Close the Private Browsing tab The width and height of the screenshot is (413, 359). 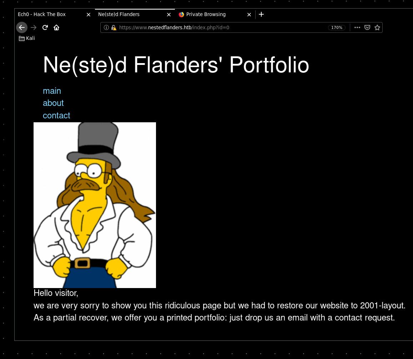point(249,15)
